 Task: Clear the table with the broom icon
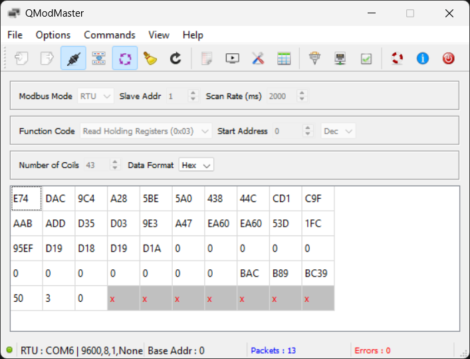pos(150,59)
